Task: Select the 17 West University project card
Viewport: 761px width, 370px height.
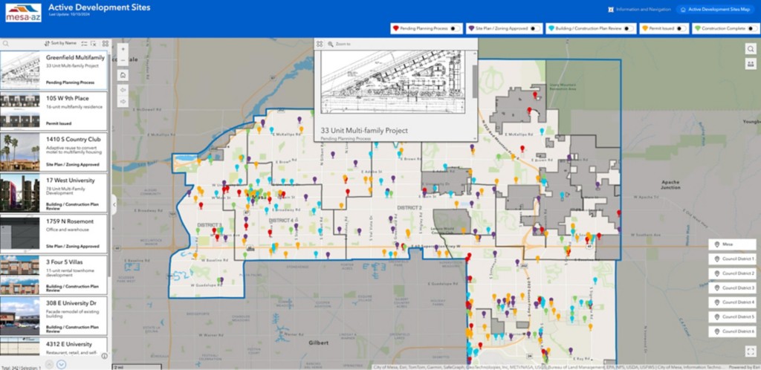Action: tap(54, 192)
